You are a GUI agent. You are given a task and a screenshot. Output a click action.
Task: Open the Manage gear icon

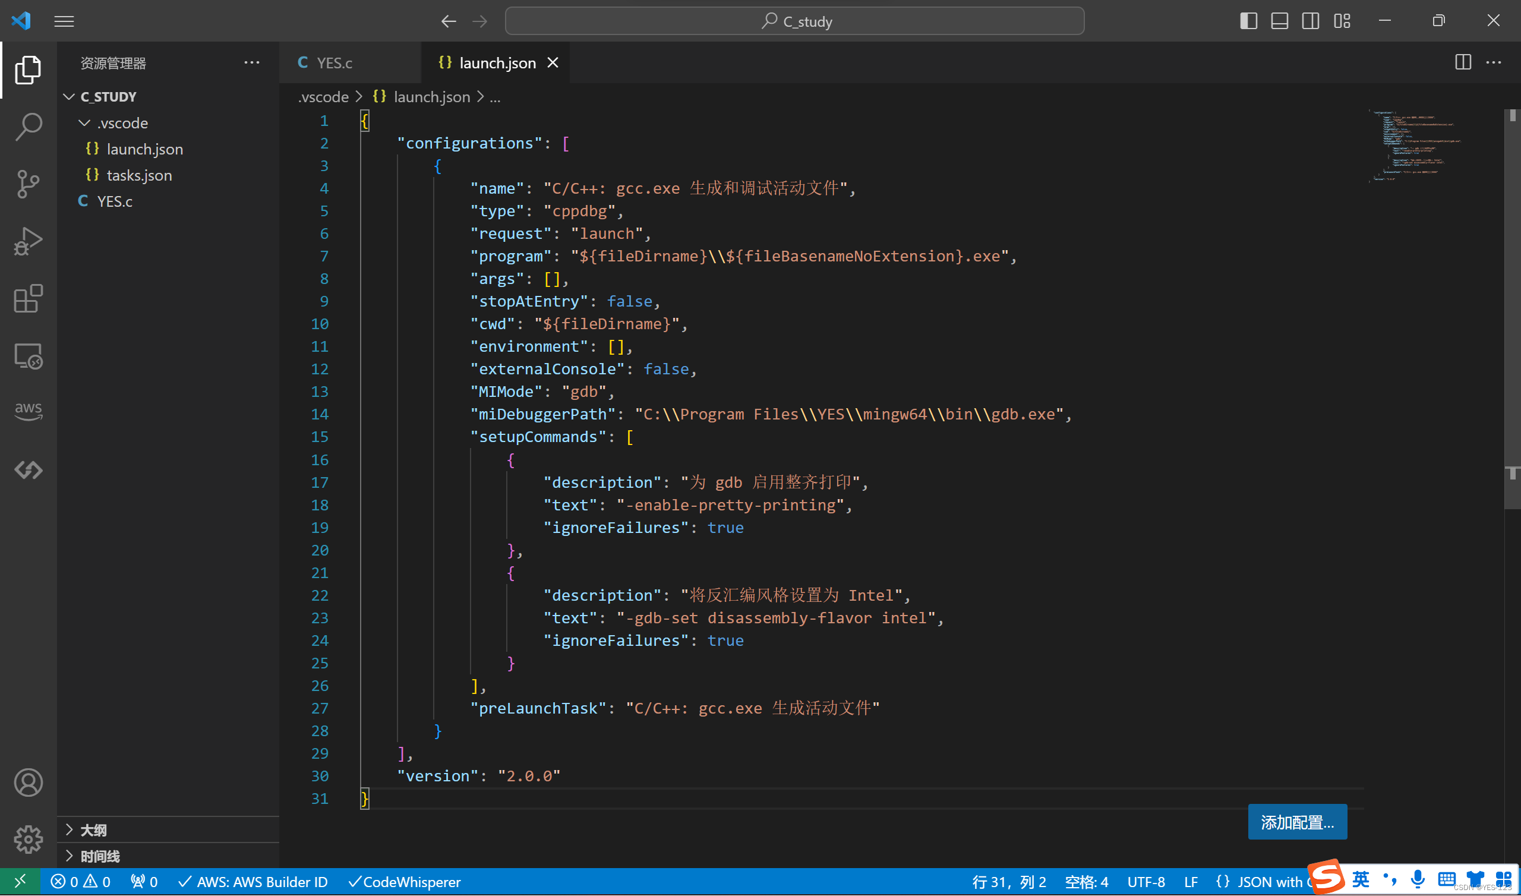pos(28,840)
